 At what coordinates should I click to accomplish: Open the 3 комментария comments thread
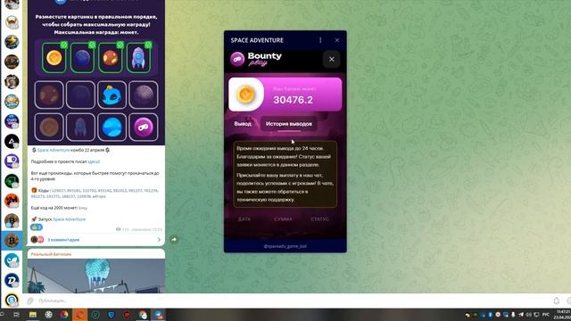pos(63,240)
